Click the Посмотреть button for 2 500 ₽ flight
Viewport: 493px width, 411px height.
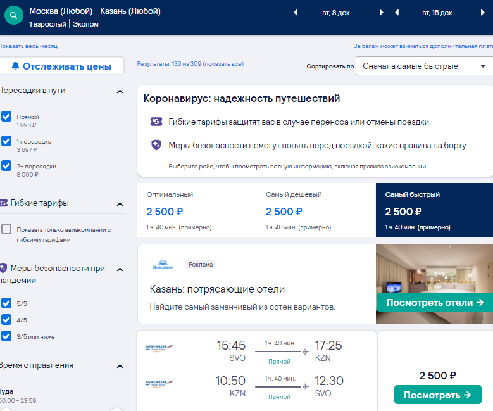click(x=438, y=395)
